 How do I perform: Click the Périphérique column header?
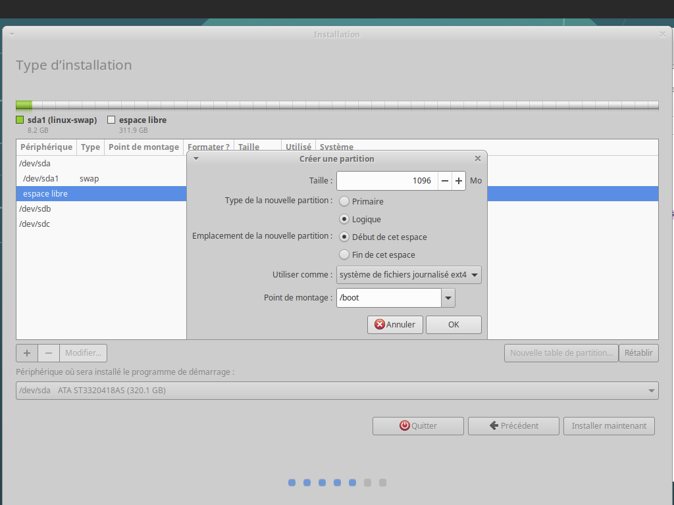pyautogui.click(x=46, y=147)
